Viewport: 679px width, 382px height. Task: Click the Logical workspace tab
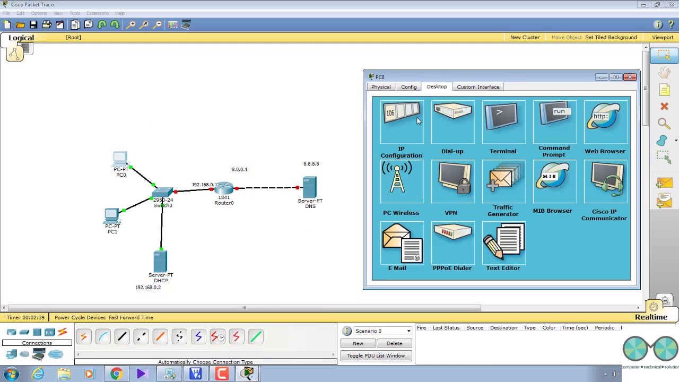click(21, 38)
